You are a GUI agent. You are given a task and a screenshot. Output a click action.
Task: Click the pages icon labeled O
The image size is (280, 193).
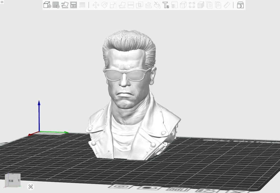click(x=209, y=5)
